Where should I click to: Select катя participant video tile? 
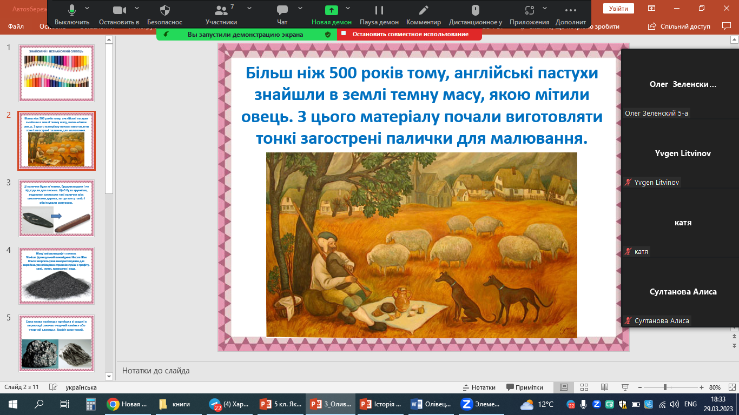680,222
